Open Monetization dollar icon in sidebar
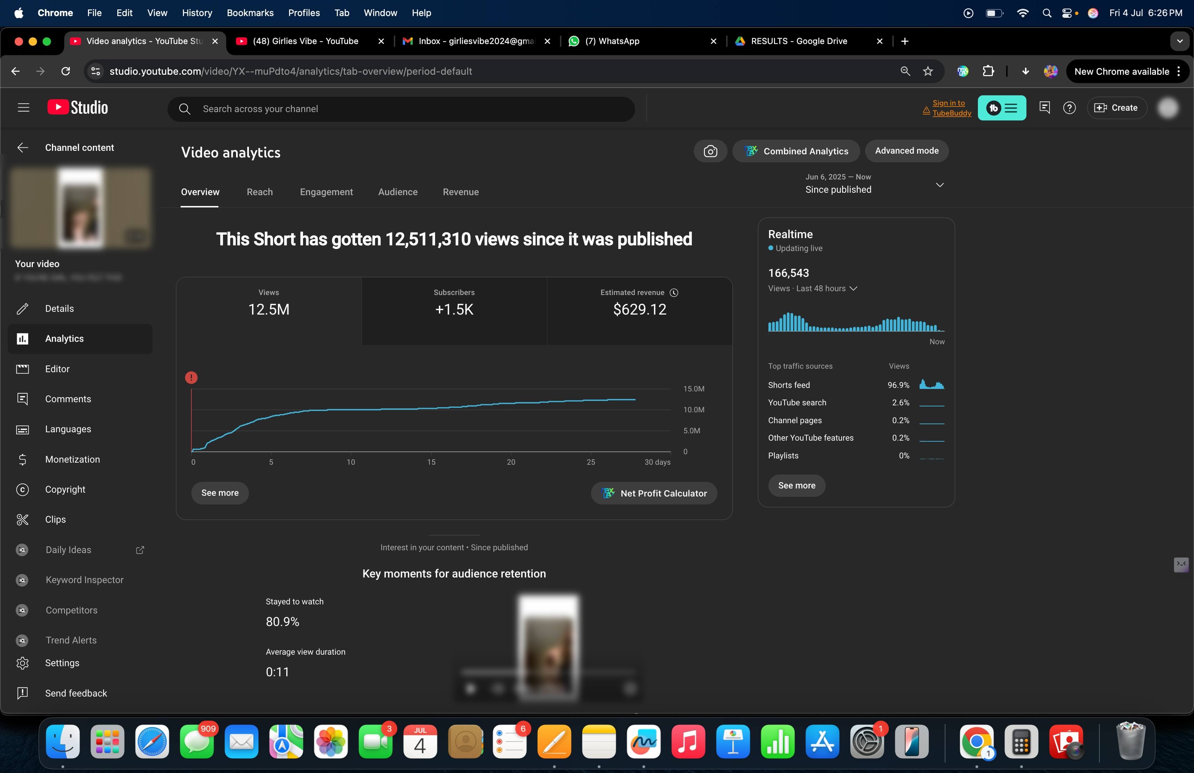 [x=23, y=459]
